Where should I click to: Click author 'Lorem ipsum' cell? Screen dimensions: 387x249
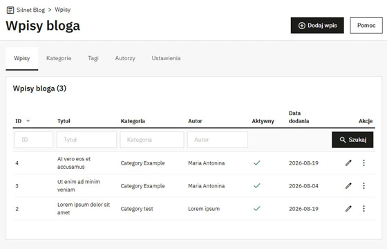click(x=204, y=209)
